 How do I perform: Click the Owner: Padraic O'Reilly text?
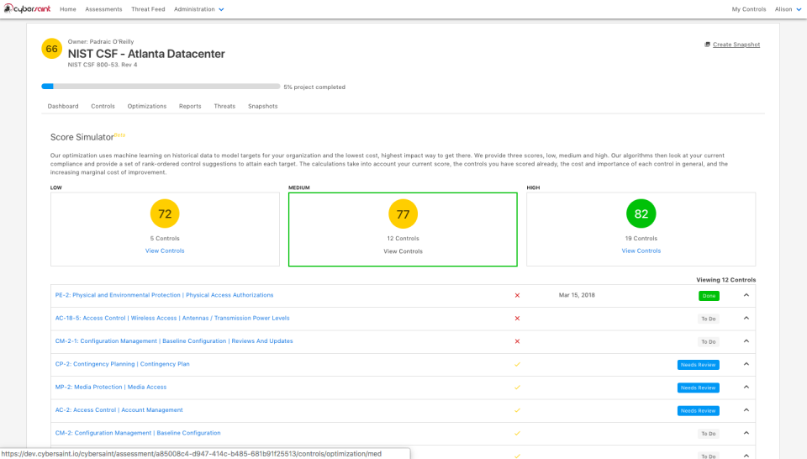[101, 42]
